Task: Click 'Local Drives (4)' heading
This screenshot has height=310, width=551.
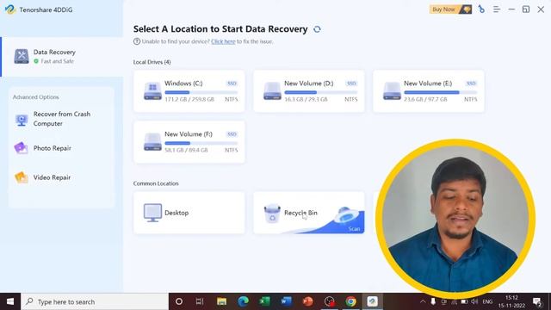Action: coord(152,62)
